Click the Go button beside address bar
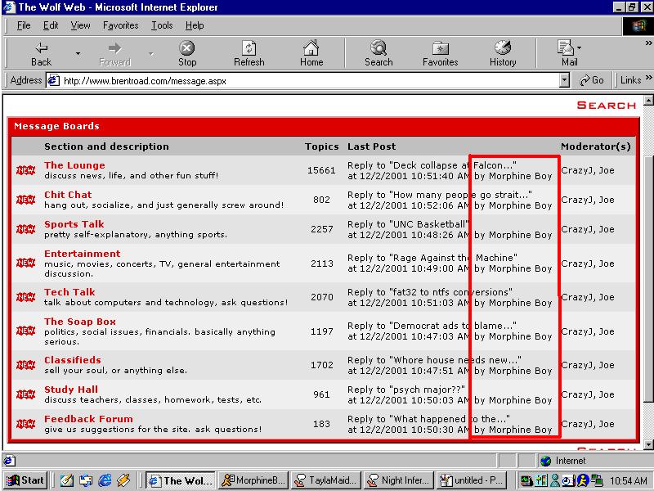The height and width of the screenshot is (491, 654). click(x=592, y=80)
